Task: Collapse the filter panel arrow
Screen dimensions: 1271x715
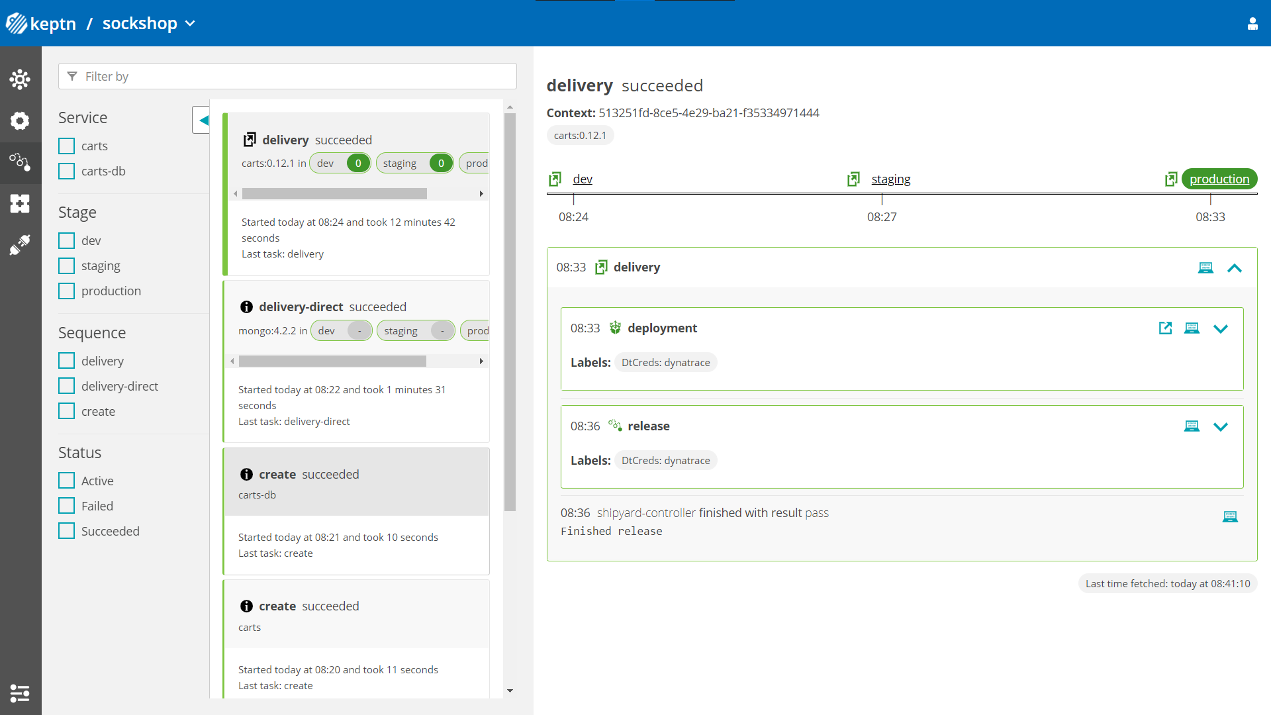Action: pos(202,120)
